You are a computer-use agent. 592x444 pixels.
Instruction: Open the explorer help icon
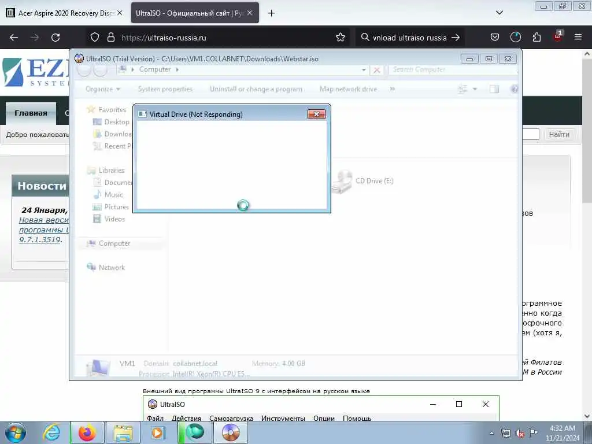click(x=514, y=89)
